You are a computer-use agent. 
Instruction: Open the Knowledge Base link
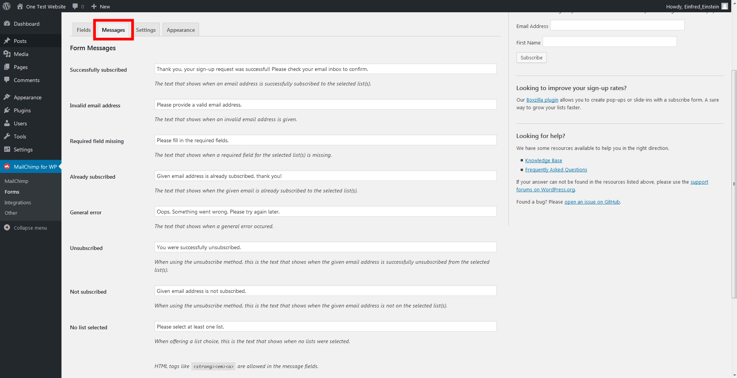point(544,160)
